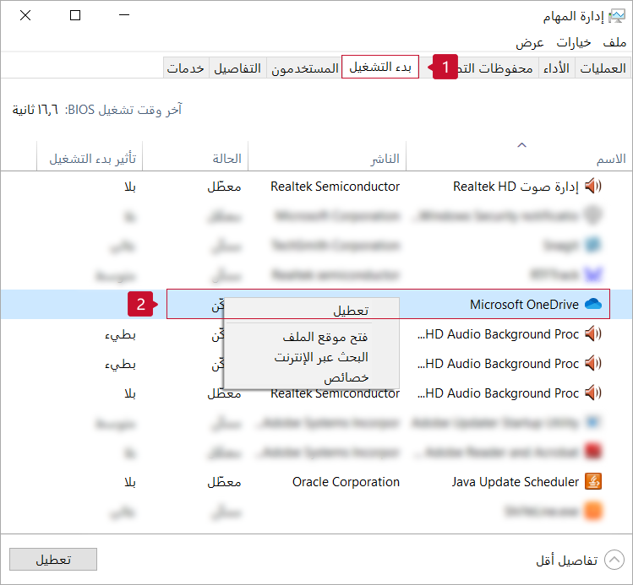The image size is (633, 585).
Task: Click the Adobe Reader red icon
Action: [x=593, y=452]
